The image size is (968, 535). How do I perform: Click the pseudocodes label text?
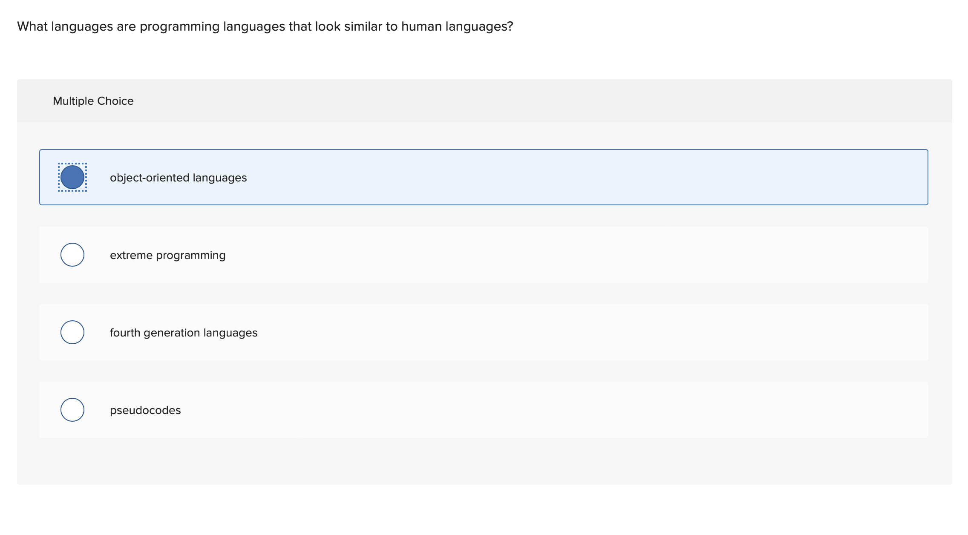(x=145, y=410)
